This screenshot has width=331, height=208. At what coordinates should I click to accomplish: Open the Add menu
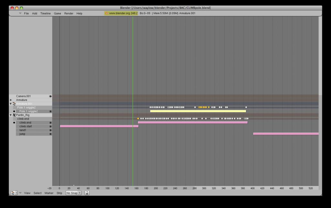[x=35, y=13]
